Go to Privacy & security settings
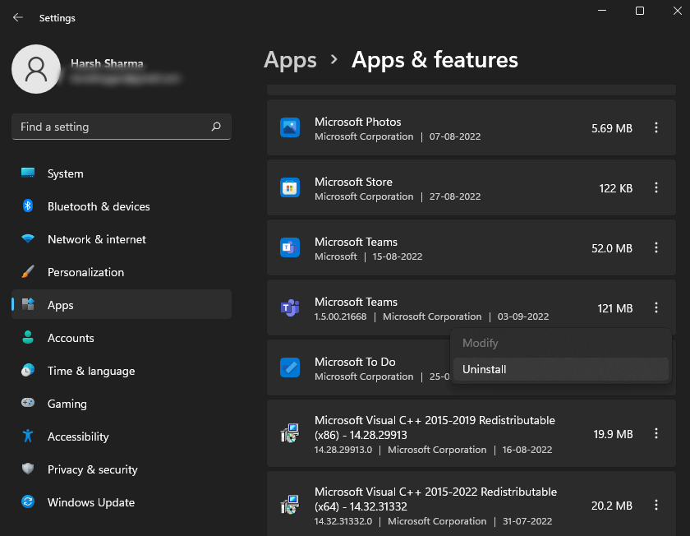Viewport: 690px width, 536px height. 92,469
